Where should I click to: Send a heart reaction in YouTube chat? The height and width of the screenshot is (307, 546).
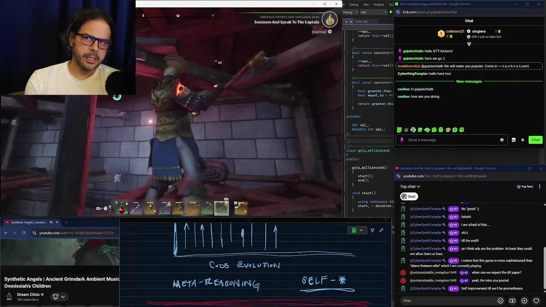pos(536,301)
